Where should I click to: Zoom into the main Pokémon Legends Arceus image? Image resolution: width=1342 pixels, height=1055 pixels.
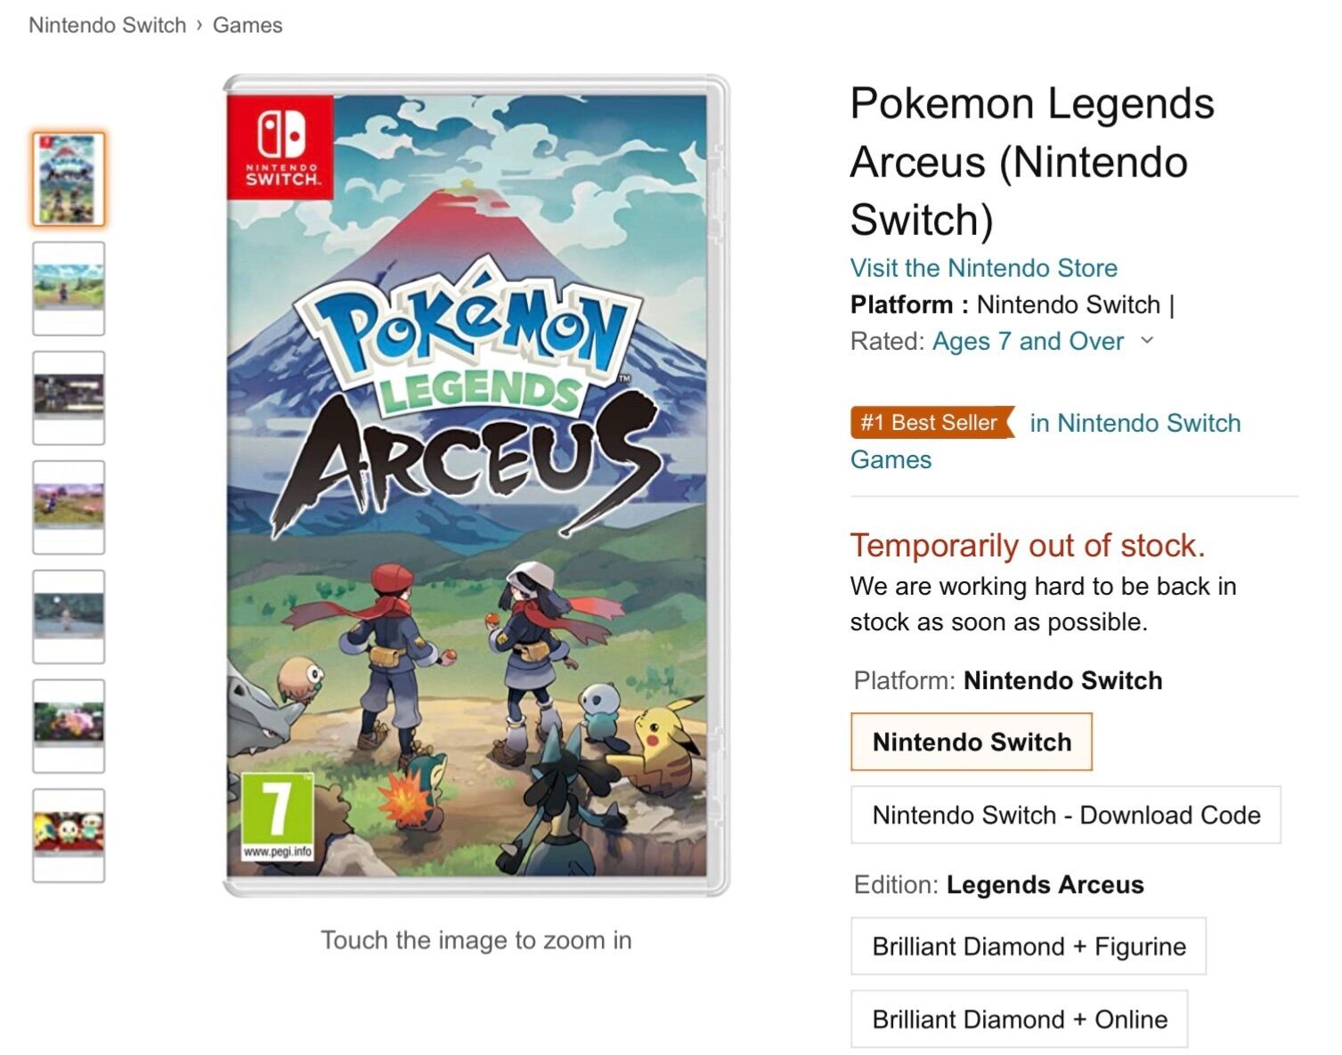pyautogui.click(x=476, y=485)
